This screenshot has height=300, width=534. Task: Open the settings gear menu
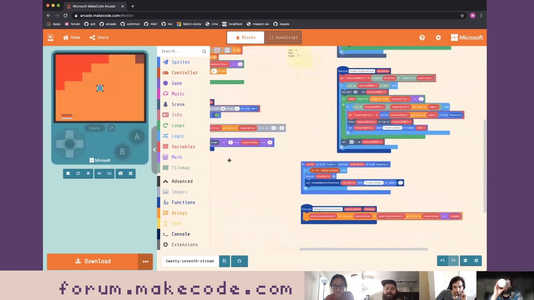pyautogui.click(x=438, y=37)
